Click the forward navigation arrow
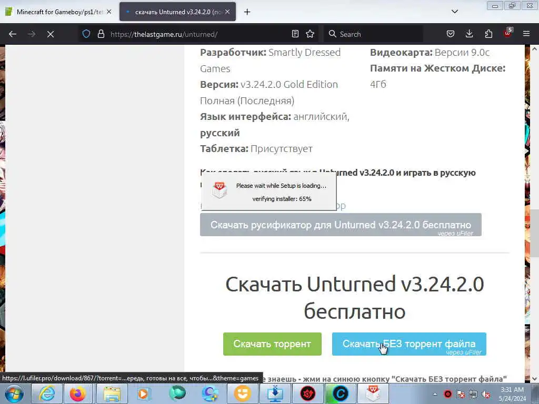This screenshot has width=539, height=404. click(32, 34)
